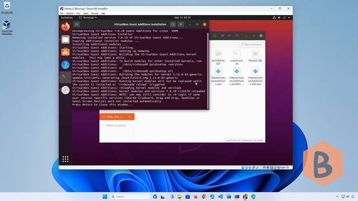Open Recycle Bin on Windows desktop

(x=7, y=7)
